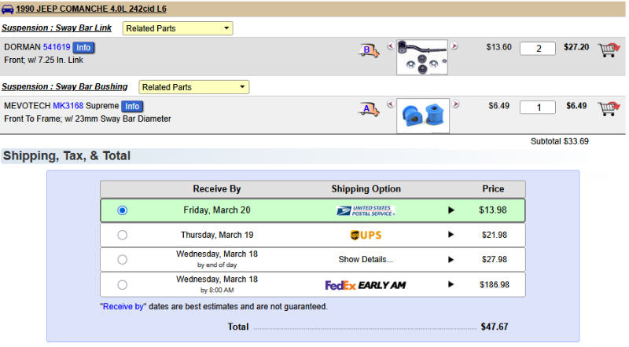Click Info button for Dorman 541619
Image resolution: width=629 pixels, height=347 pixels.
[x=83, y=48]
